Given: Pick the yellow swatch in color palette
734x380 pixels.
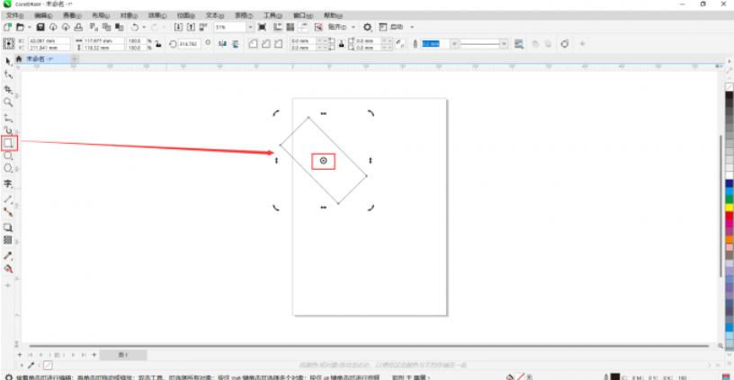Looking at the screenshot, I should [x=729, y=208].
